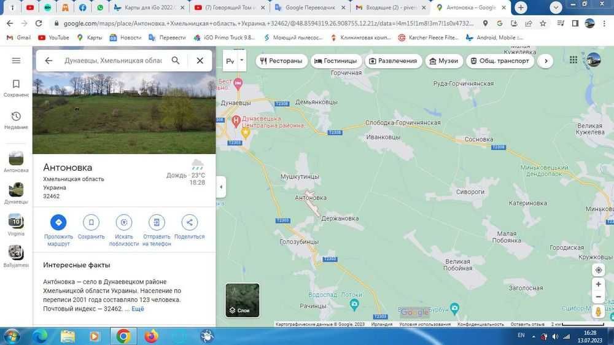Switch to Карты для iGo 2022 tab

tap(149, 7)
